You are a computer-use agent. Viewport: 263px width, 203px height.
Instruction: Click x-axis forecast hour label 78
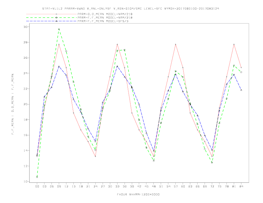pyautogui.click(x=226, y=186)
